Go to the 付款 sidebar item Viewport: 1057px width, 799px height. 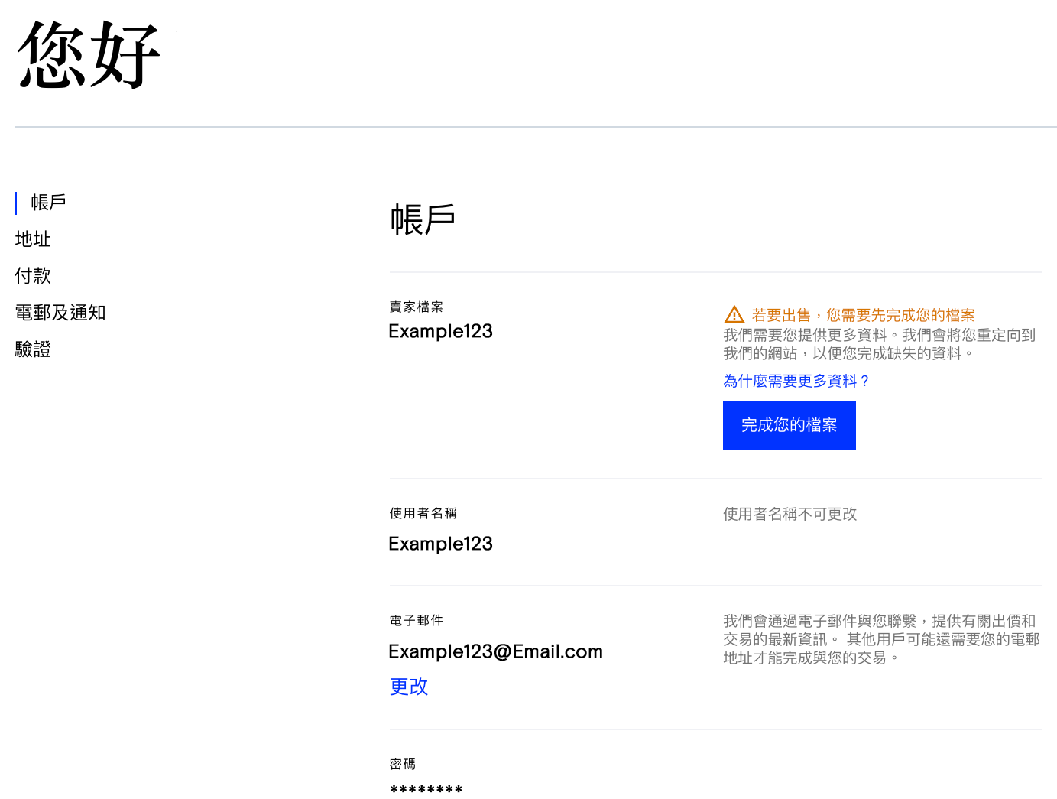(x=33, y=276)
